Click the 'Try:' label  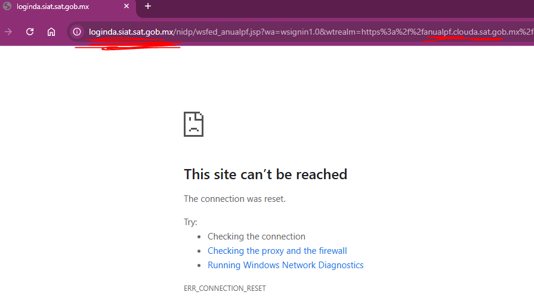pos(190,222)
